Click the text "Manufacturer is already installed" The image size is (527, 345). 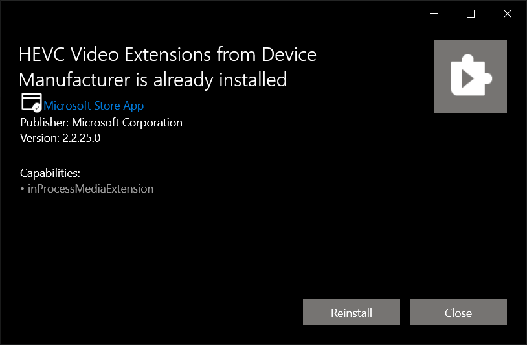click(x=153, y=80)
